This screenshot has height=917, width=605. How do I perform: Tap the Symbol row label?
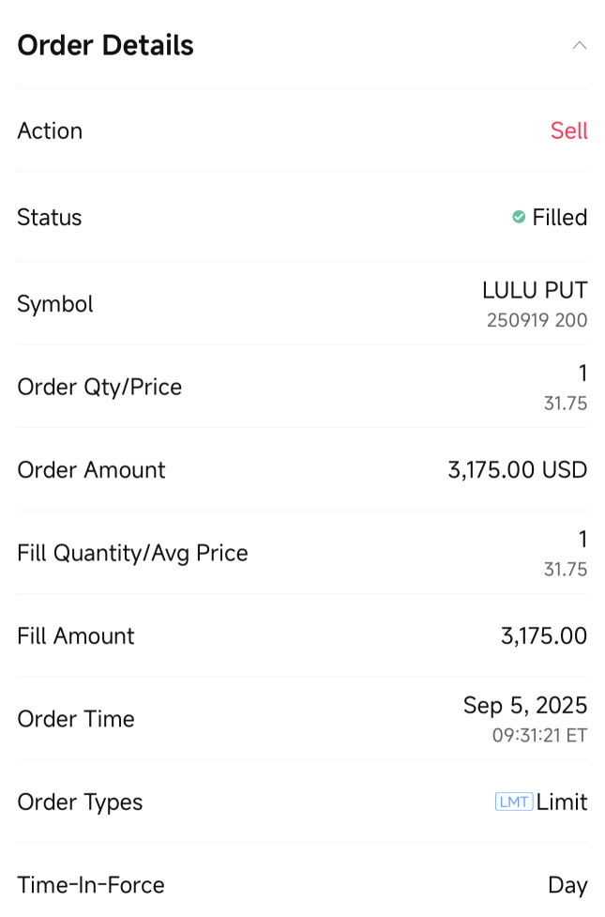(55, 304)
